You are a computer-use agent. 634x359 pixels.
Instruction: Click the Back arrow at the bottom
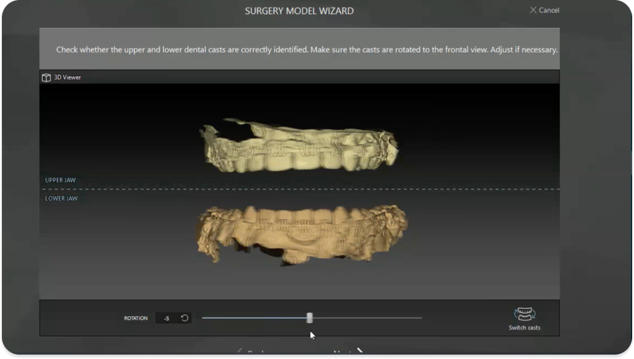click(240, 352)
